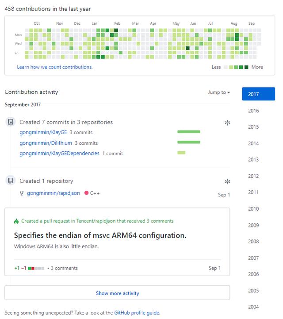Open the ARM64 endian pull request title
Viewport: 283px width, 319px height.
(100, 235)
